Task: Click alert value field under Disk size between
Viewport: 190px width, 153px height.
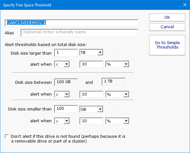Action: (91, 94)
